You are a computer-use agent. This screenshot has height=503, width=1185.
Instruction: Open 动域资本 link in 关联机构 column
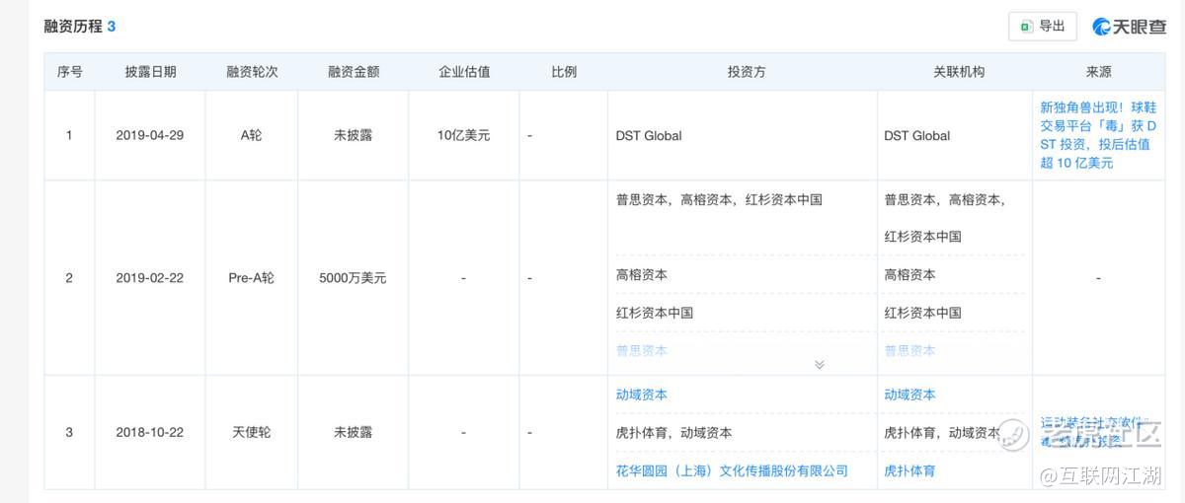coord(909,395)
